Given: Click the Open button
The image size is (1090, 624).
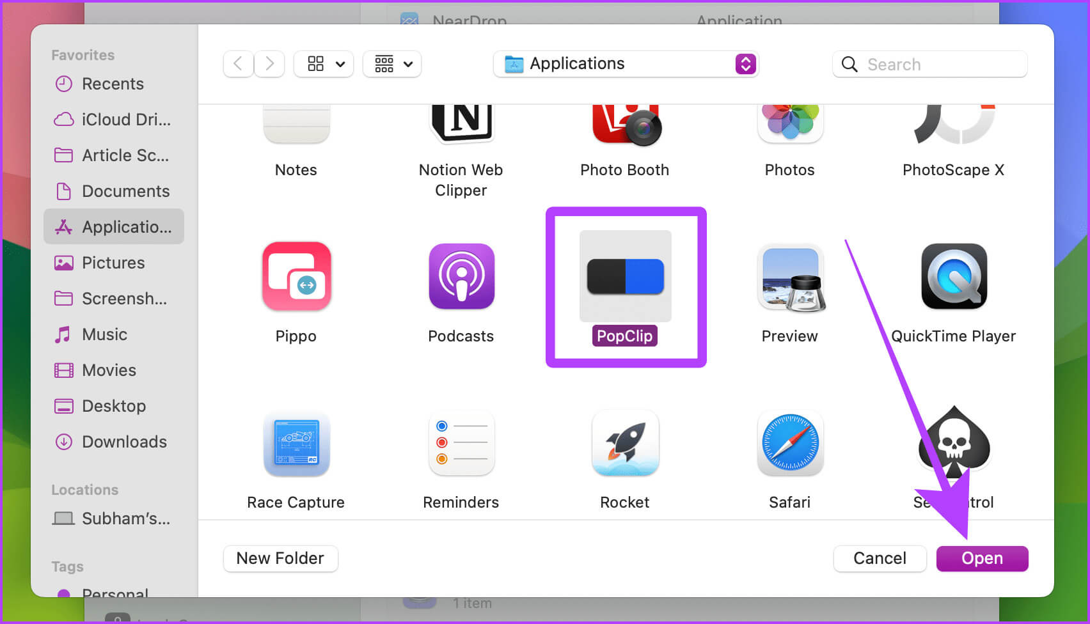Looking at the screenshot, I should pyautogui.click(x=983, y=558).
